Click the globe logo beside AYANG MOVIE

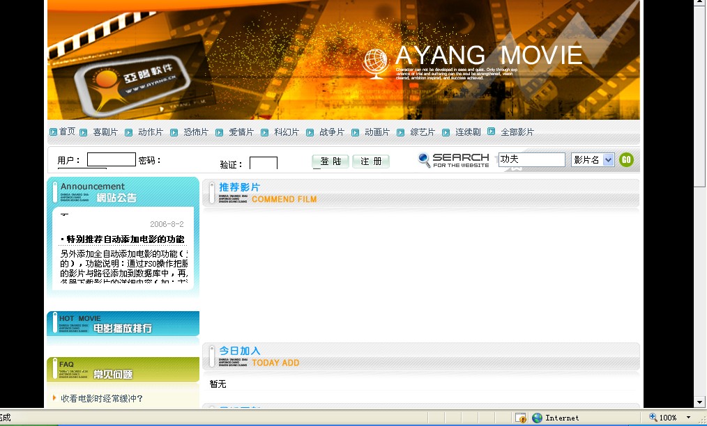[x=375, y=63]
